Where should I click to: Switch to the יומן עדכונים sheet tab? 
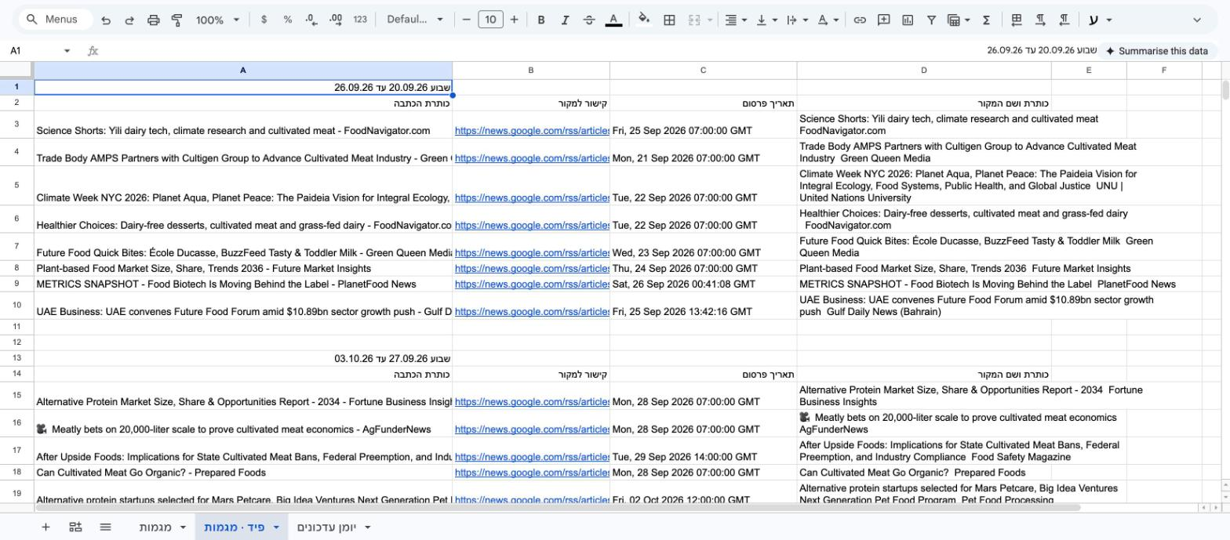pyautogui.click(x=334, y=527)
